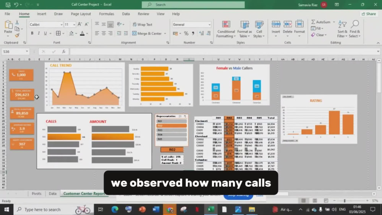382x215 pixels.
Task: Open Conditional Formatting menu
Action: pyautogui.click(x=226, y=29)
